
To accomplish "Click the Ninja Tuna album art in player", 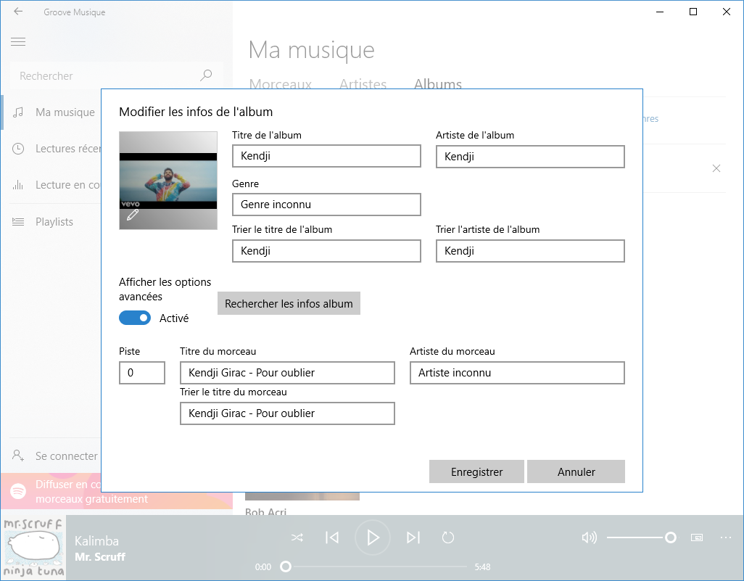I will tap(33, 548).
